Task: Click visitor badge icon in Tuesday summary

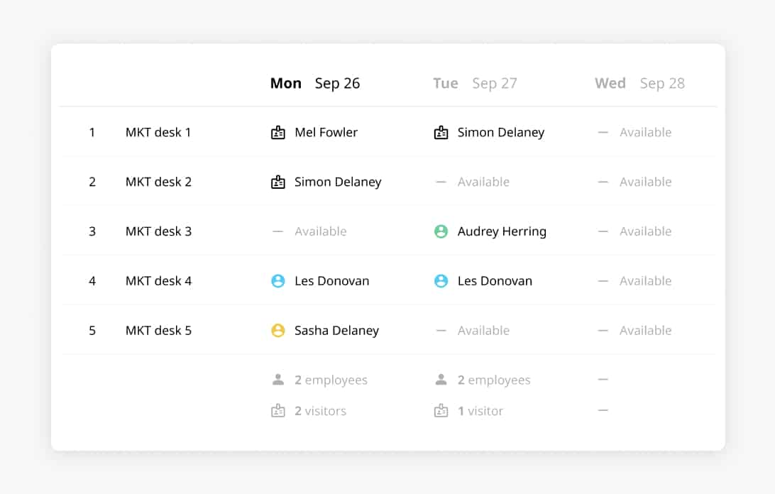Action: point(441,411)
